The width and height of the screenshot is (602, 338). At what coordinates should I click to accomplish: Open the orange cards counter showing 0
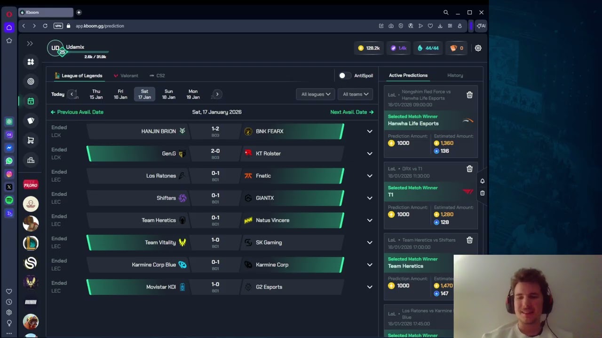tap(457, 48)
